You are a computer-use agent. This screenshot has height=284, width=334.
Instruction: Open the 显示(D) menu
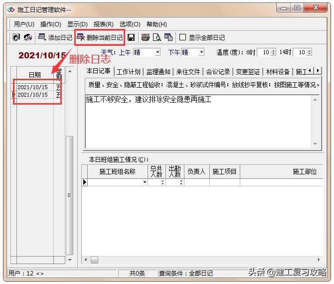(x=77, y=24)
